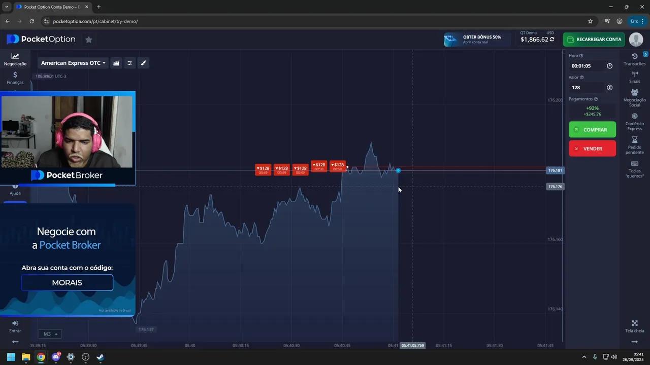Open the chart type selector icon
650x365 pixels.
(x=116, y=63)
